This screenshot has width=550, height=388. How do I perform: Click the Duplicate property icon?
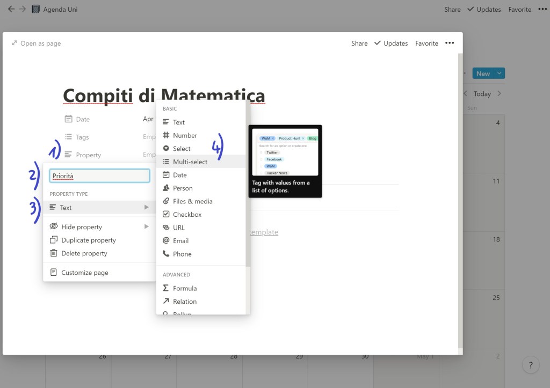tap(54, 240)
